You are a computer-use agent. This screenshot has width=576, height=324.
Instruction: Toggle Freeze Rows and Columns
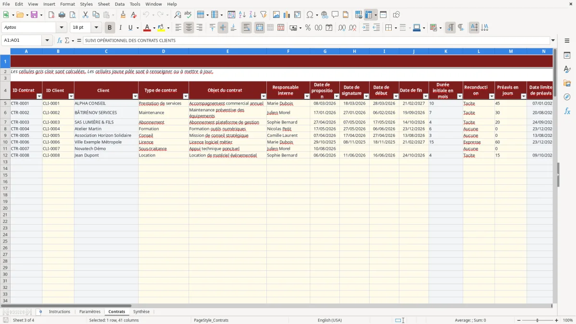click(368, 15)
